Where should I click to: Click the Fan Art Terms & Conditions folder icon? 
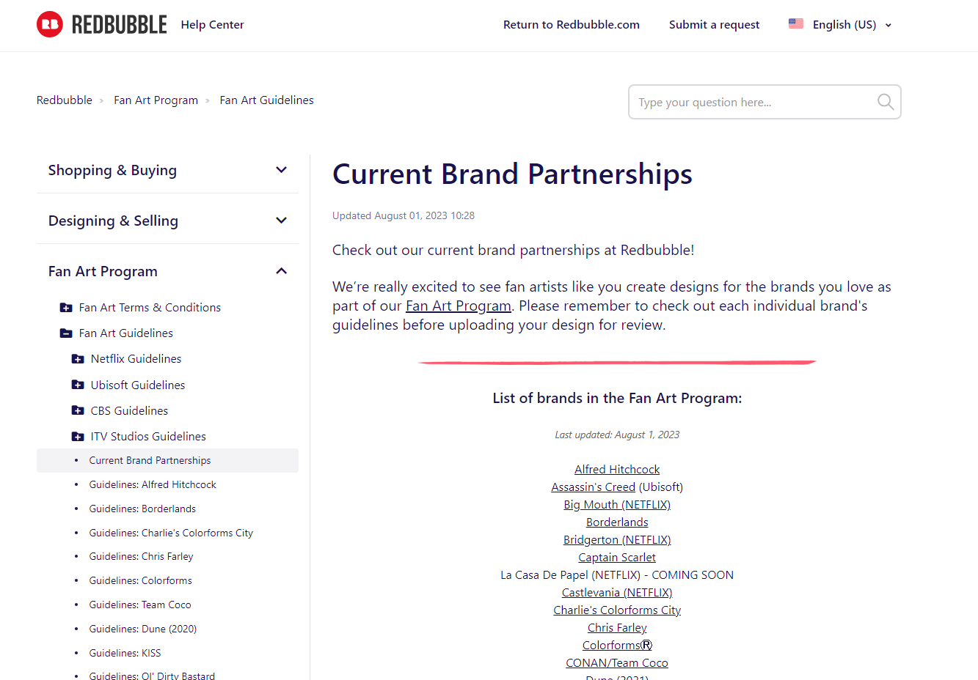pyautogui.click(x=66, y=308)
